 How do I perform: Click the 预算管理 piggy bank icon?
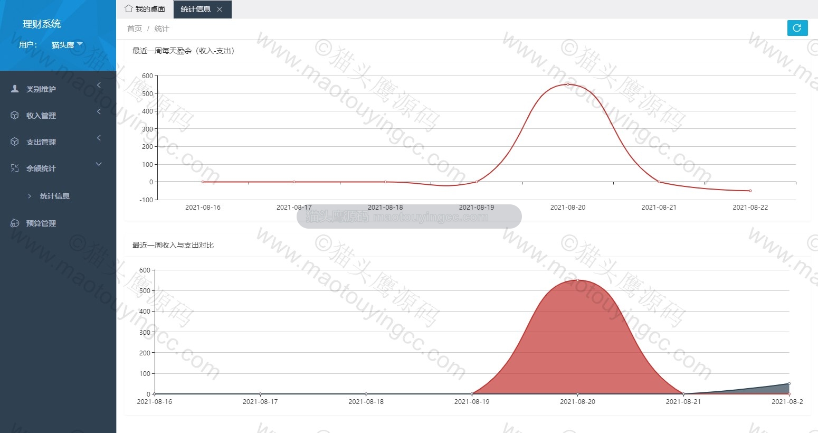click(15, 223)
